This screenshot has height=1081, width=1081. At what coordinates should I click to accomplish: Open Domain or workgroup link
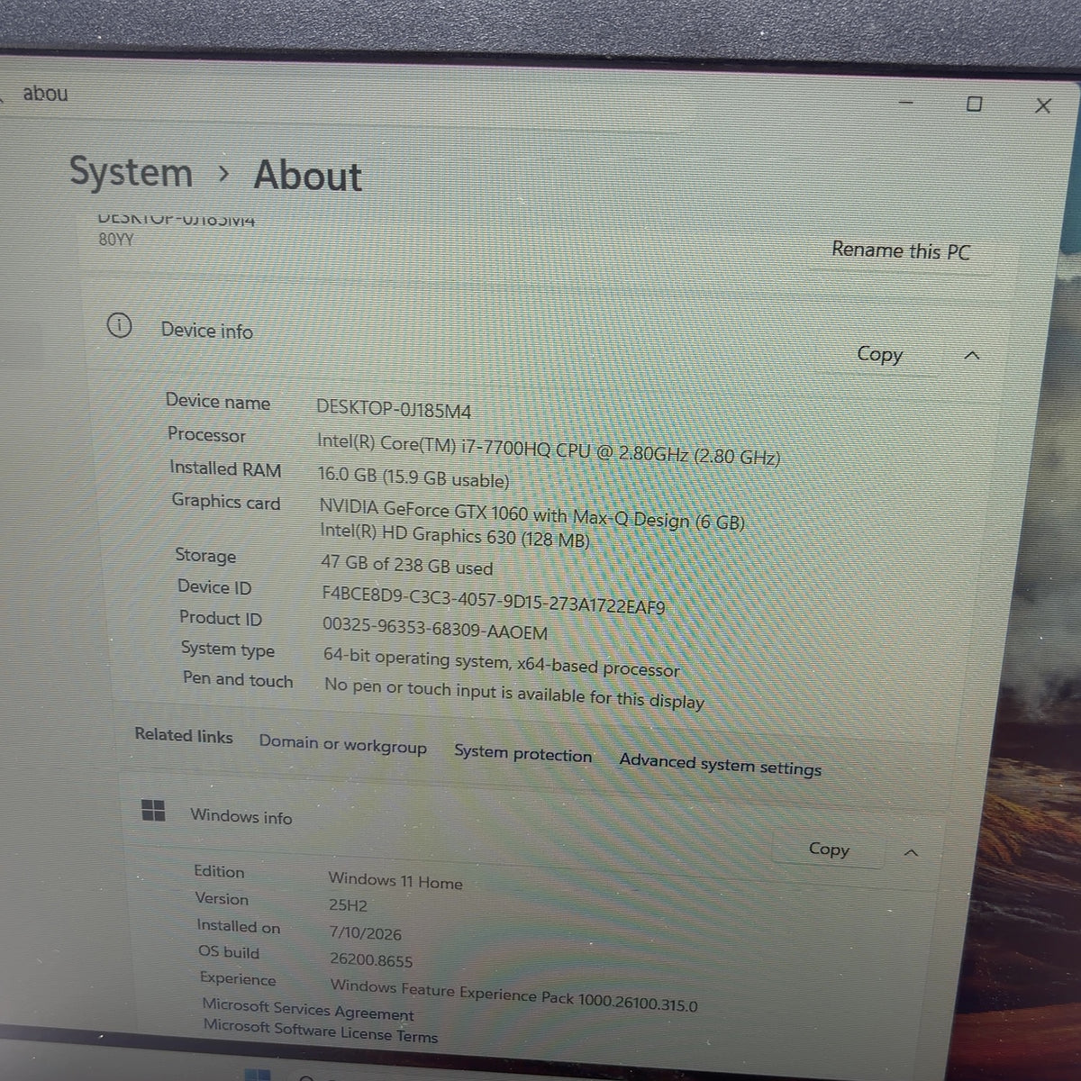pos(342,744)
